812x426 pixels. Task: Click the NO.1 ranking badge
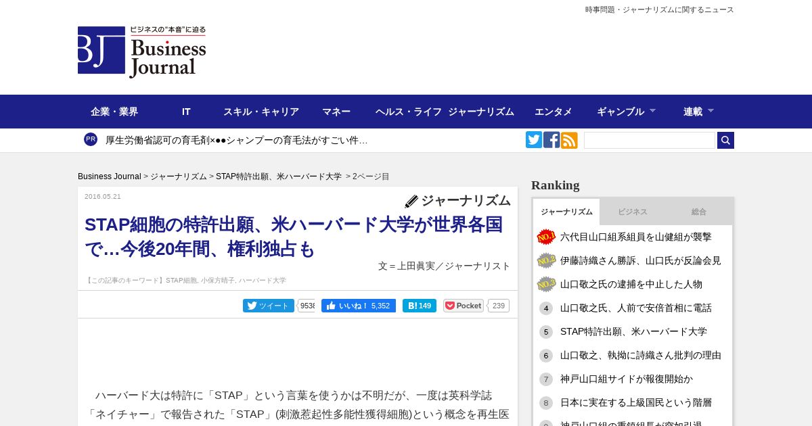[546, 237]
